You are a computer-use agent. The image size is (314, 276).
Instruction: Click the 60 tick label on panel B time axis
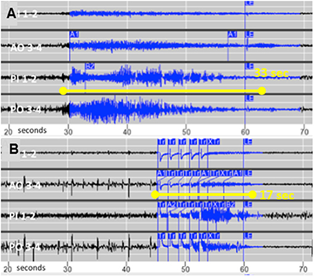coord(244,269)
